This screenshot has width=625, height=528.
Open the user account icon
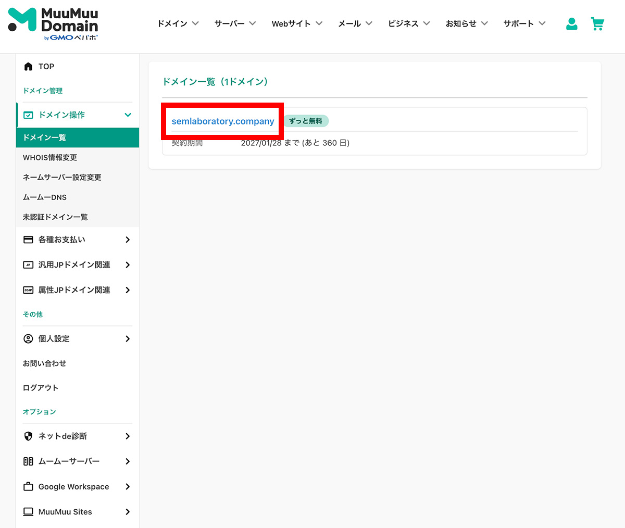pos(571,24)
